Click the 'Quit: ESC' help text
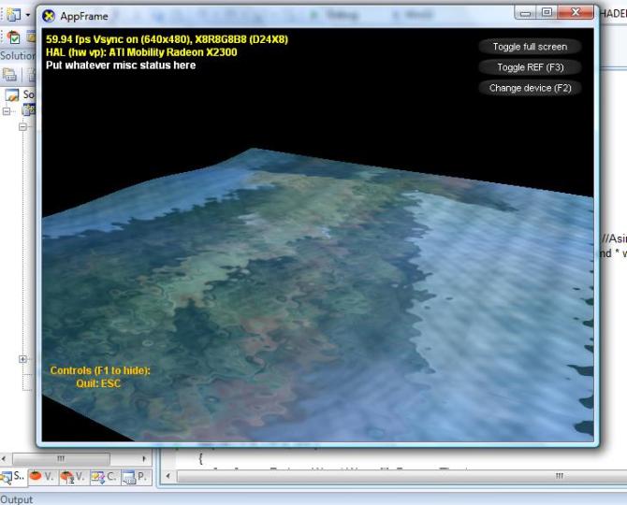The height and width of the screenshot is (505, 627). coord(98,383)
